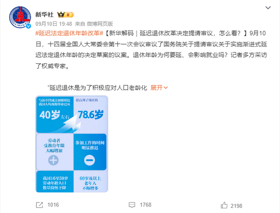
Task: Click the plus circle in infographic
Action: pyautogui.click(x=53, y=160)
